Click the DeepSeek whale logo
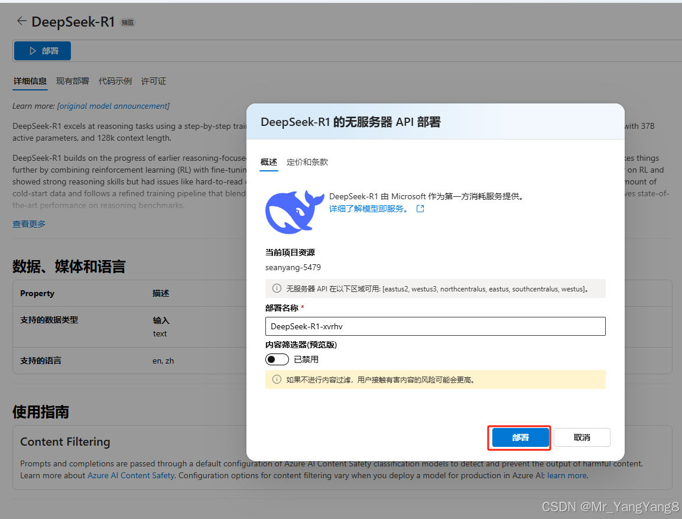The height and width of the screenshot is (519, 682). (294, 212)
